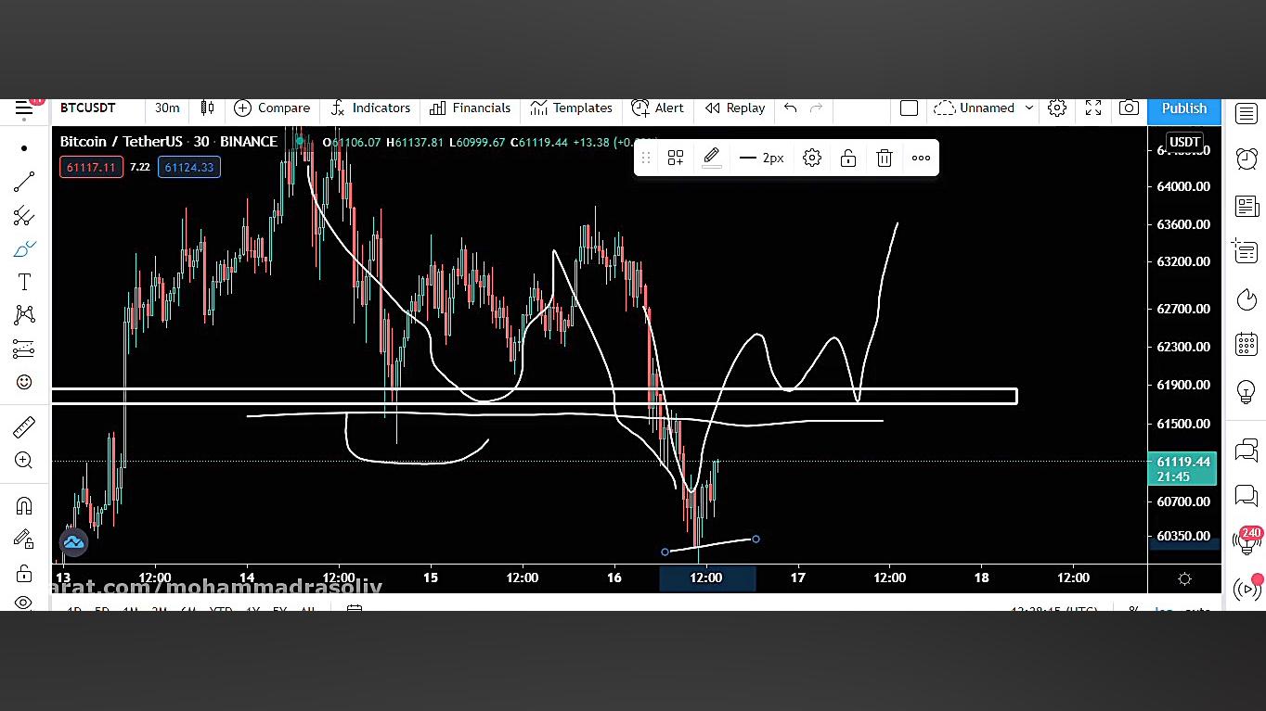Create an Alert

click(657, 108)
